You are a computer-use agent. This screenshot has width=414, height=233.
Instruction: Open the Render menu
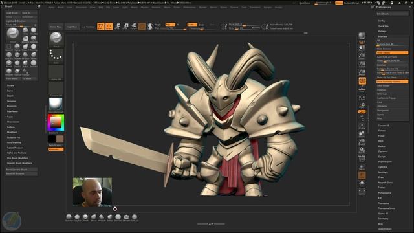point(202,7)
